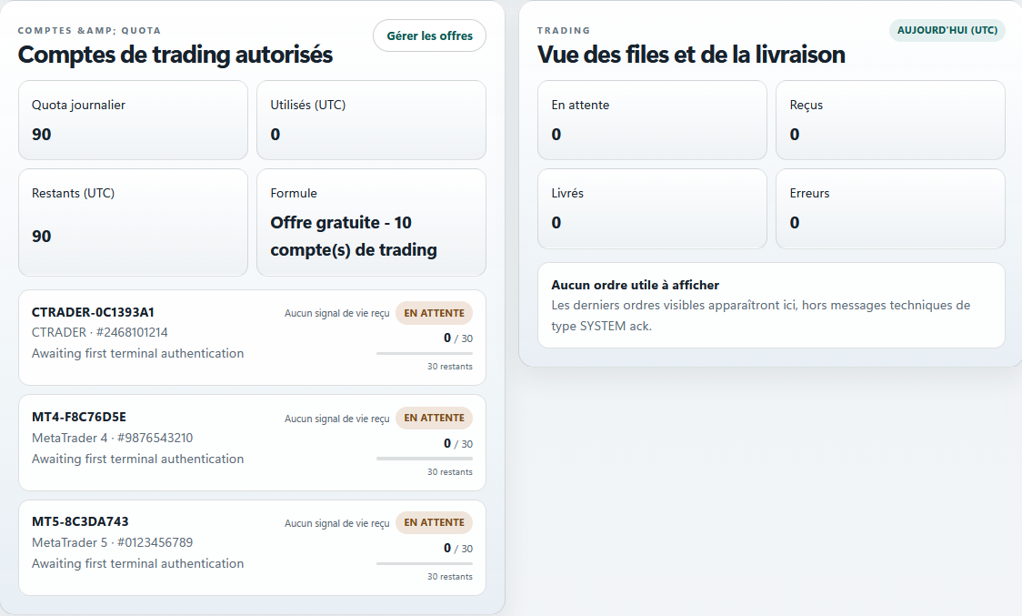
Task: Select the Quota journalier stat card
Action: coord(133,119)
